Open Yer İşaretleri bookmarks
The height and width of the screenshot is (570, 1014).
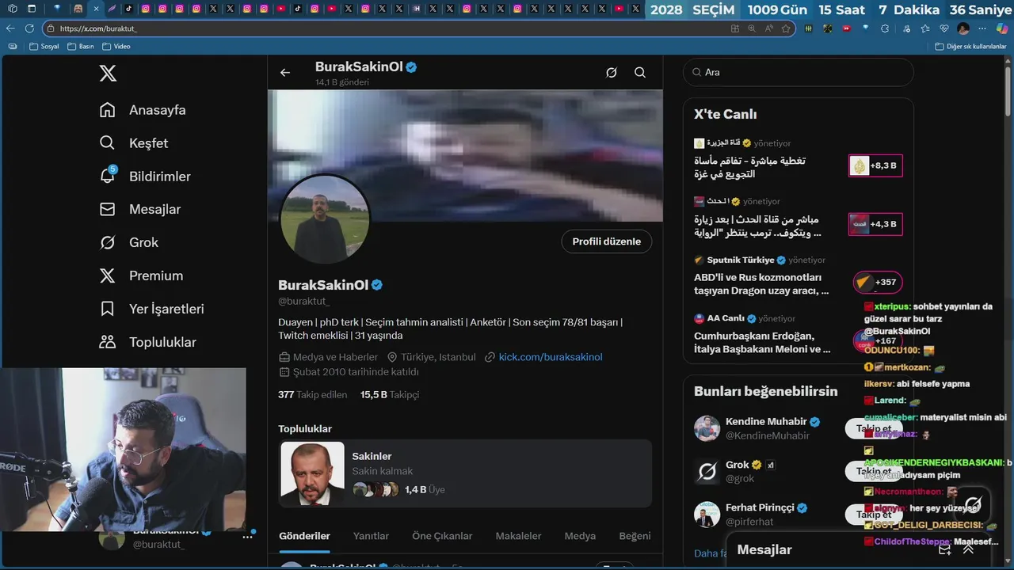coord(151,310)
